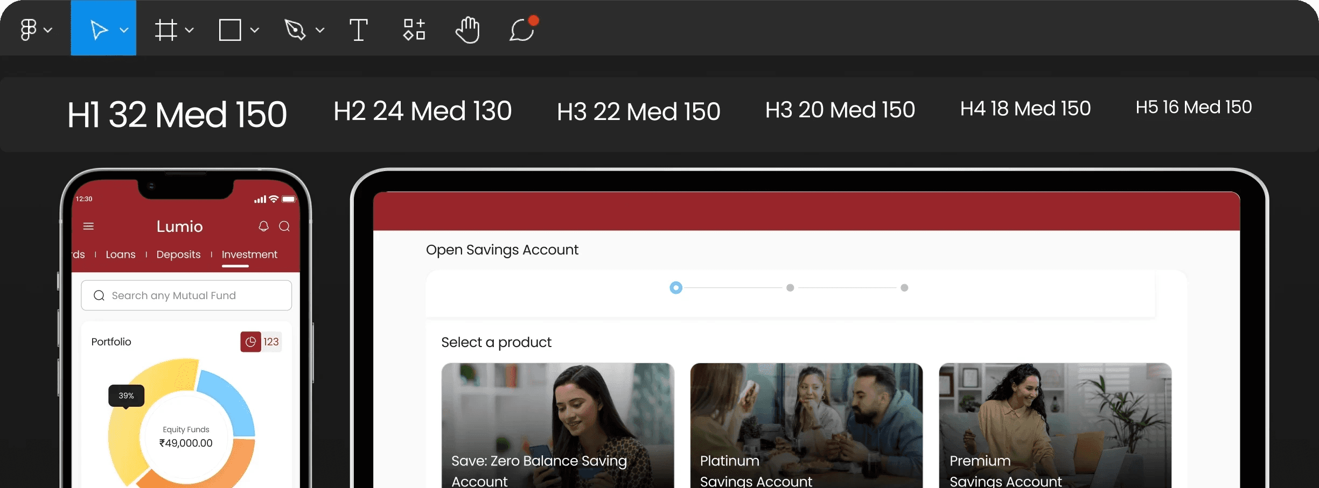Select the Pen tool
This screenshot has height=488, width=1319.
[295, 30]
